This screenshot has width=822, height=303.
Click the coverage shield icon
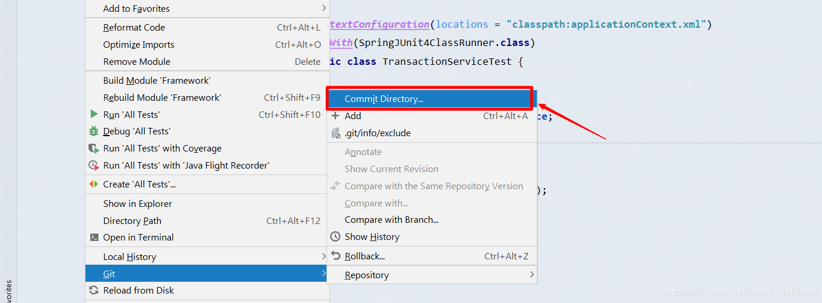coord(94,149)
